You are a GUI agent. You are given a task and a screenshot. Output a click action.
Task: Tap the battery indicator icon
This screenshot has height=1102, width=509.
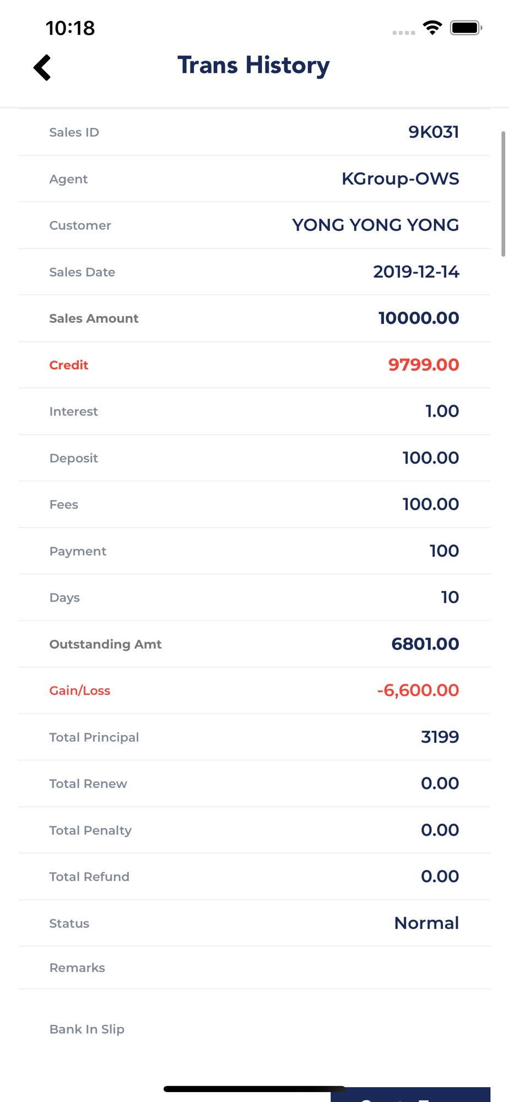point(466,28)
